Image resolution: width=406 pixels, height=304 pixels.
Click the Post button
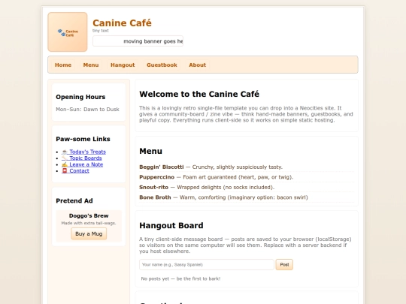[x=284, y=264]
